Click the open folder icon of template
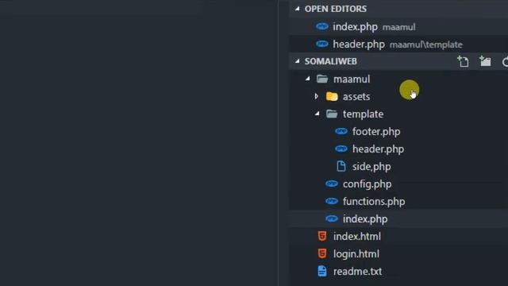508x286 pixels. (x=332, y=114)
